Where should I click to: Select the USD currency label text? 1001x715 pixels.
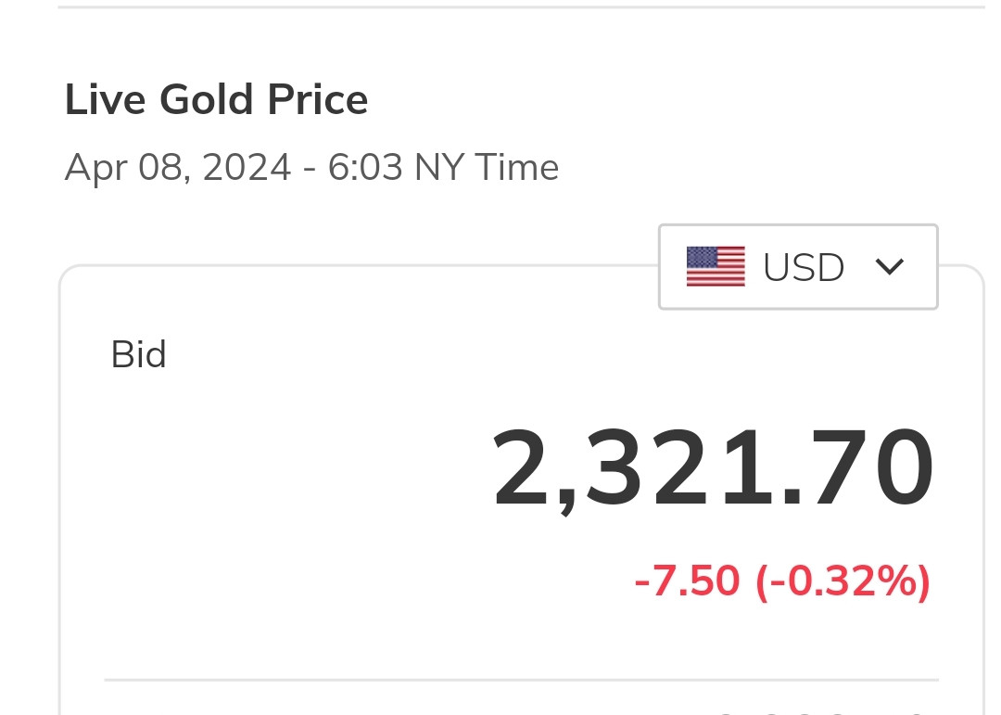[x=804, y=268]
